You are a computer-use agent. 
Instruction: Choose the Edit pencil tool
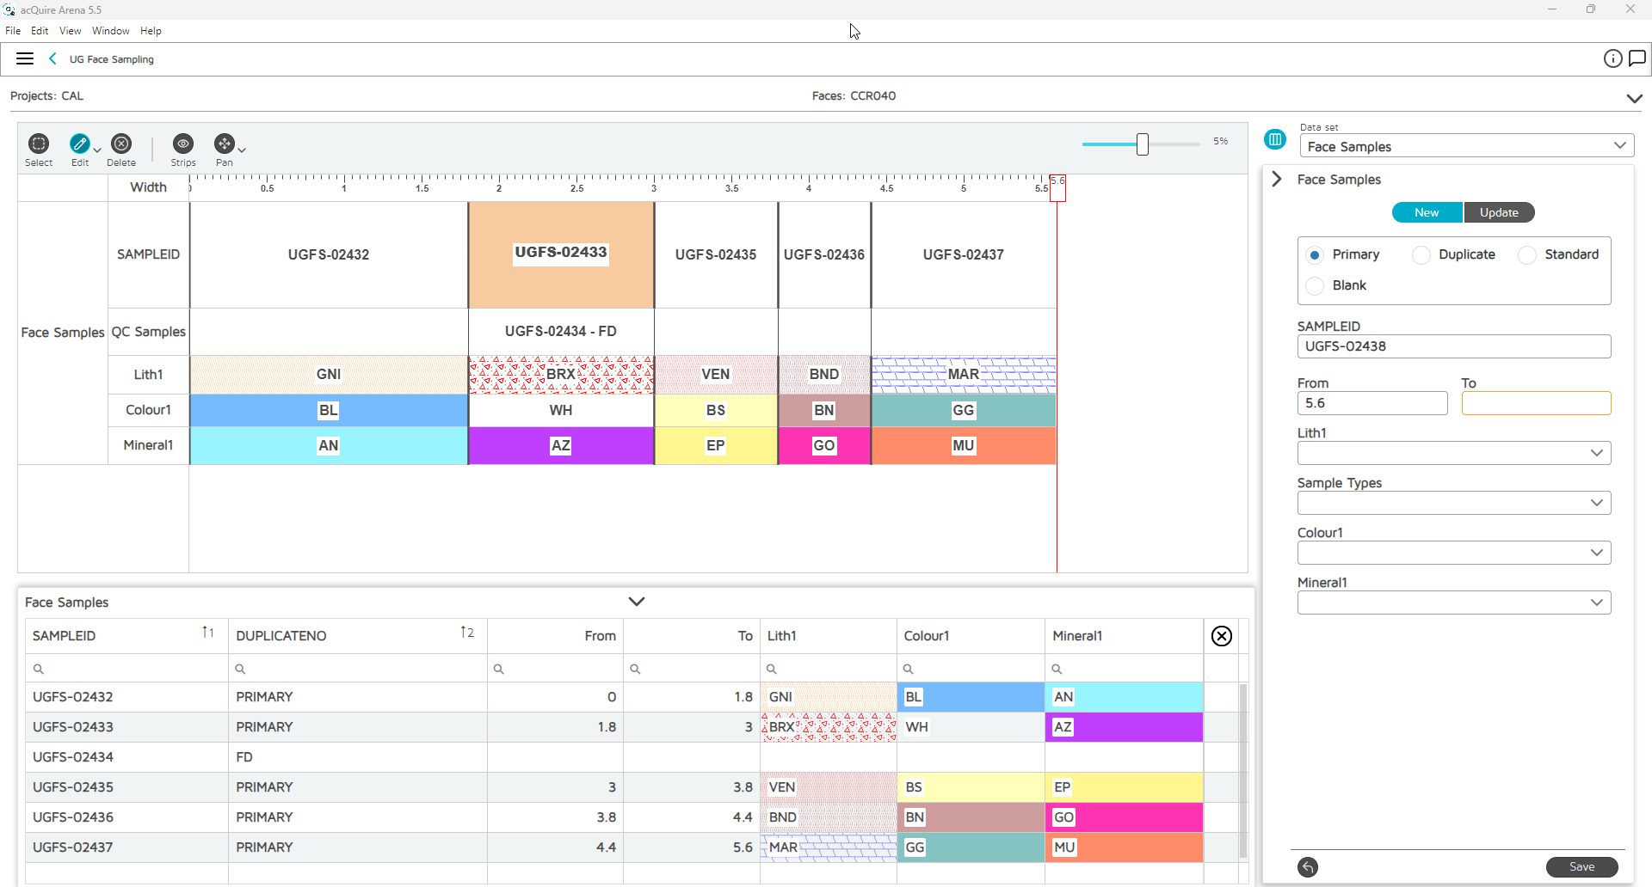pos(80,144)
